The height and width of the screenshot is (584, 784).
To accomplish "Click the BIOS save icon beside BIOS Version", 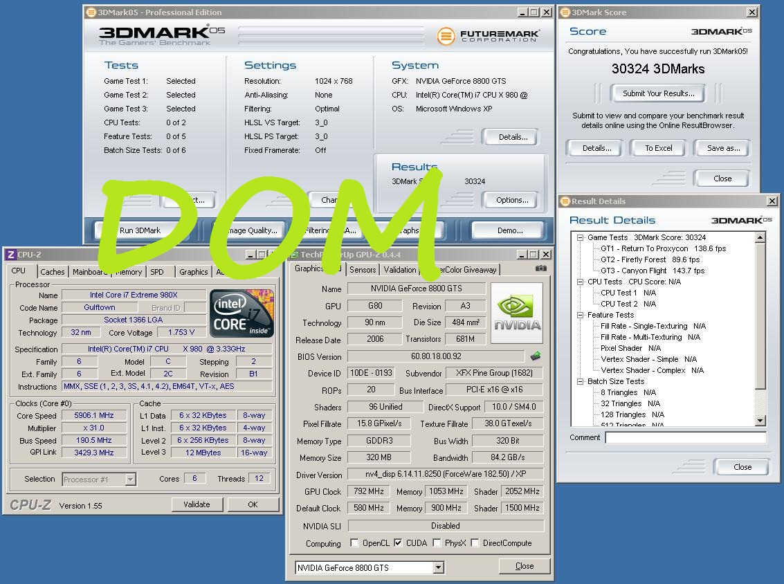I will tap(536, 356).
